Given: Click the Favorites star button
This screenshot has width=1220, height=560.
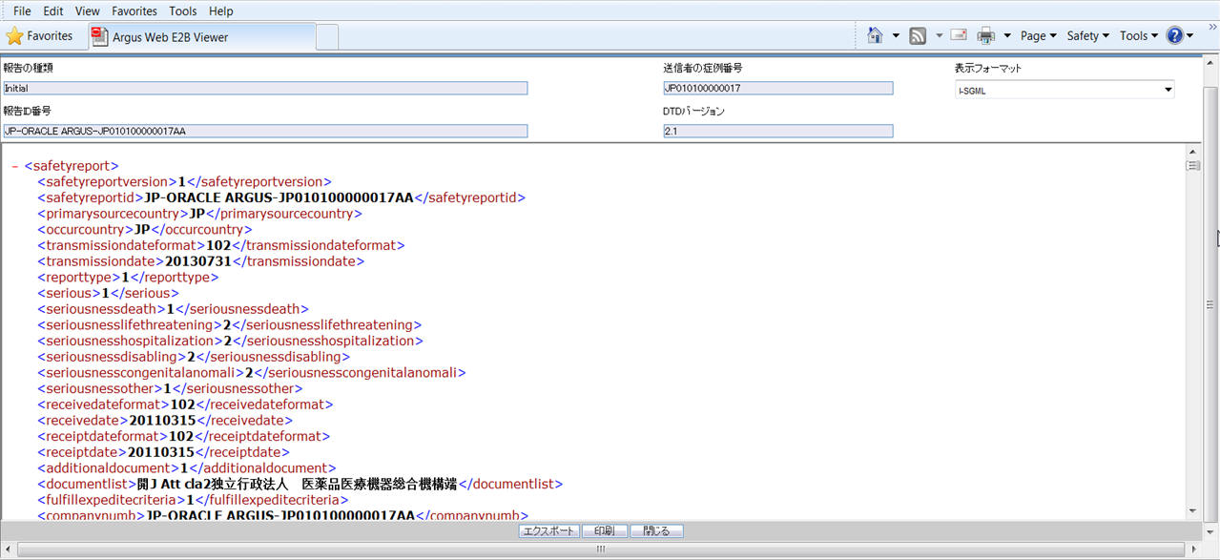Looking at the screenshot, I should tap(40, 36).
